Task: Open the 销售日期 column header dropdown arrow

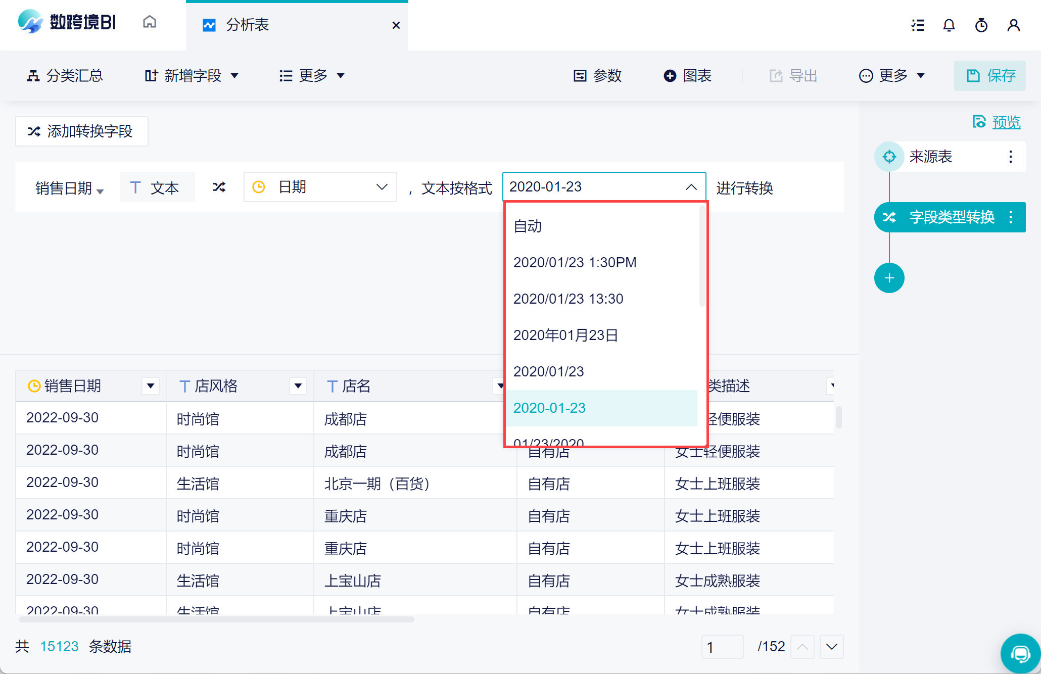Action: (x=151, y=386)
